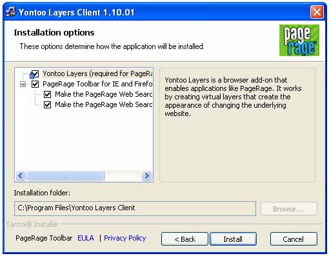Click the horizontal scrollbar thumb
Viewport: 329px width, 256px height.
(65, 176)
